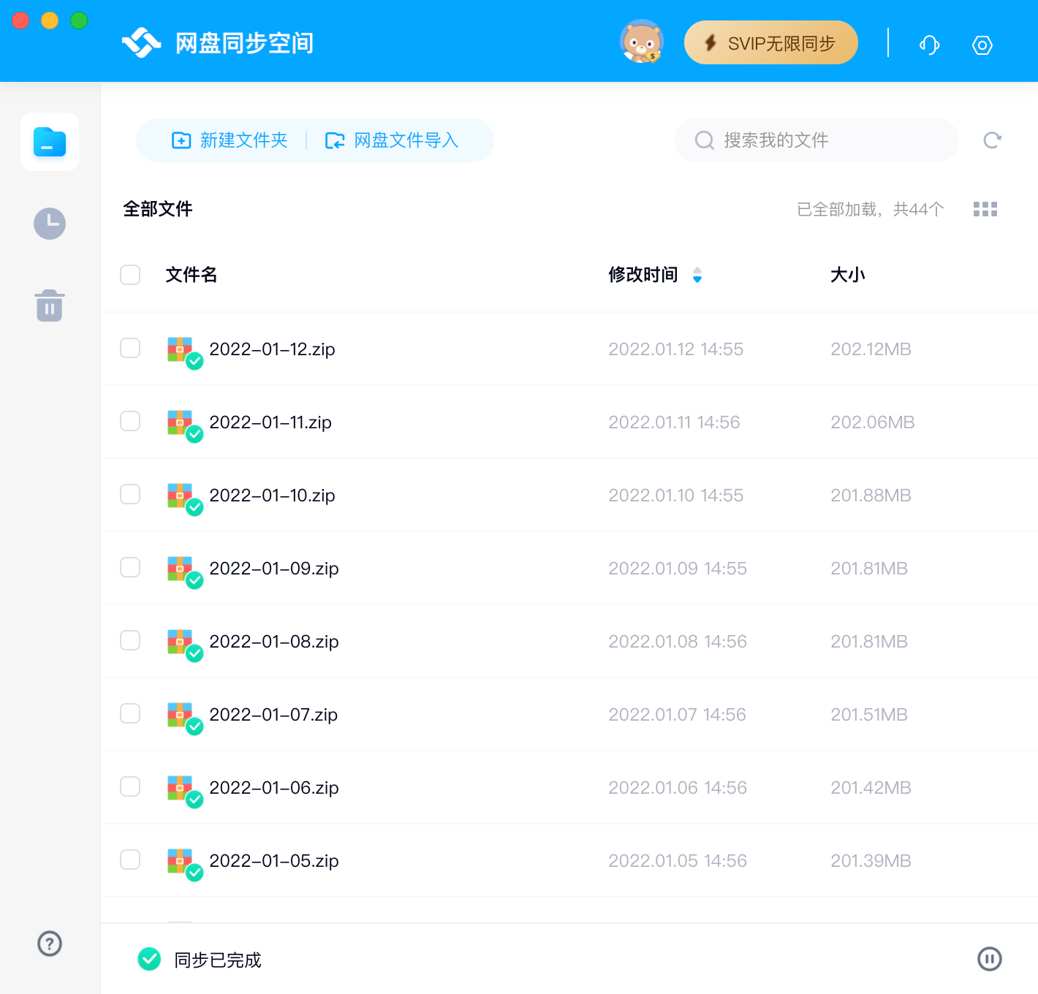Select the checkbox for 2022-01-12.zip

[x=130, y=349]
